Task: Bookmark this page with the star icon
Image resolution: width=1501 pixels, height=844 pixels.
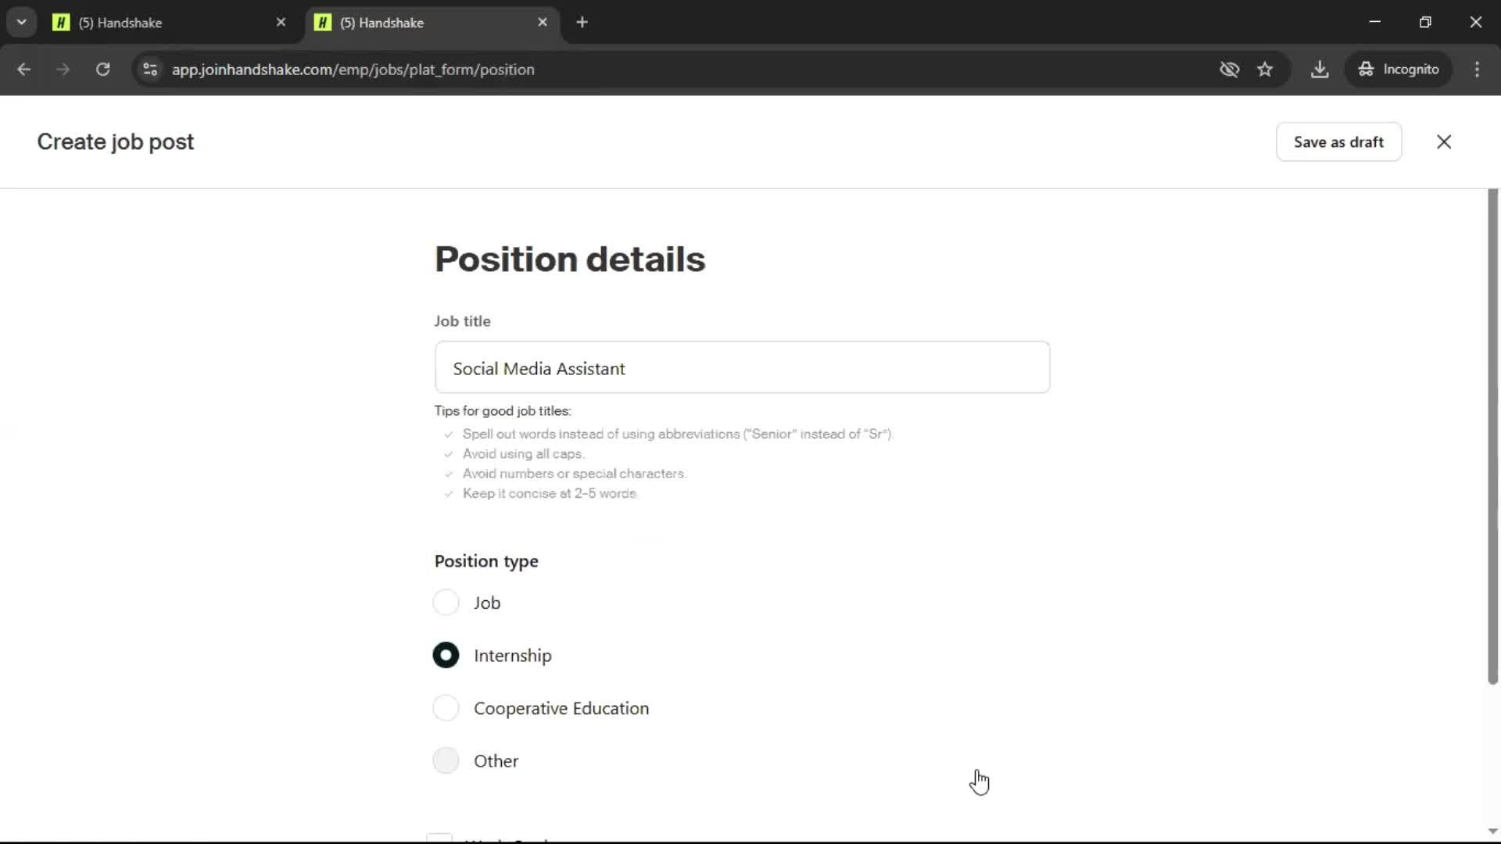Action: point(1265,70)
